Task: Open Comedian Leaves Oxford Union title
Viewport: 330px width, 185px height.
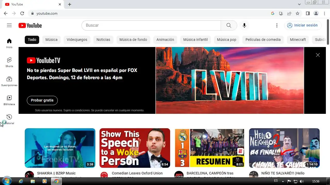Action: 137,173
